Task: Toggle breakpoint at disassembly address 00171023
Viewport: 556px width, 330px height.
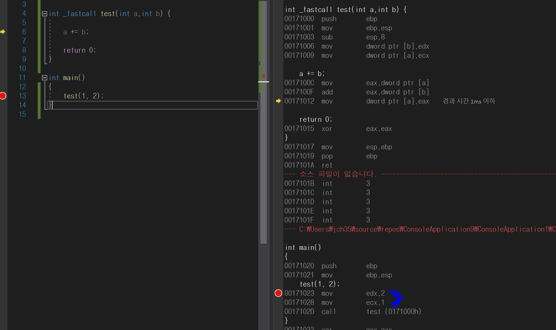Action: pyautogui.click(x=278, y=293)
